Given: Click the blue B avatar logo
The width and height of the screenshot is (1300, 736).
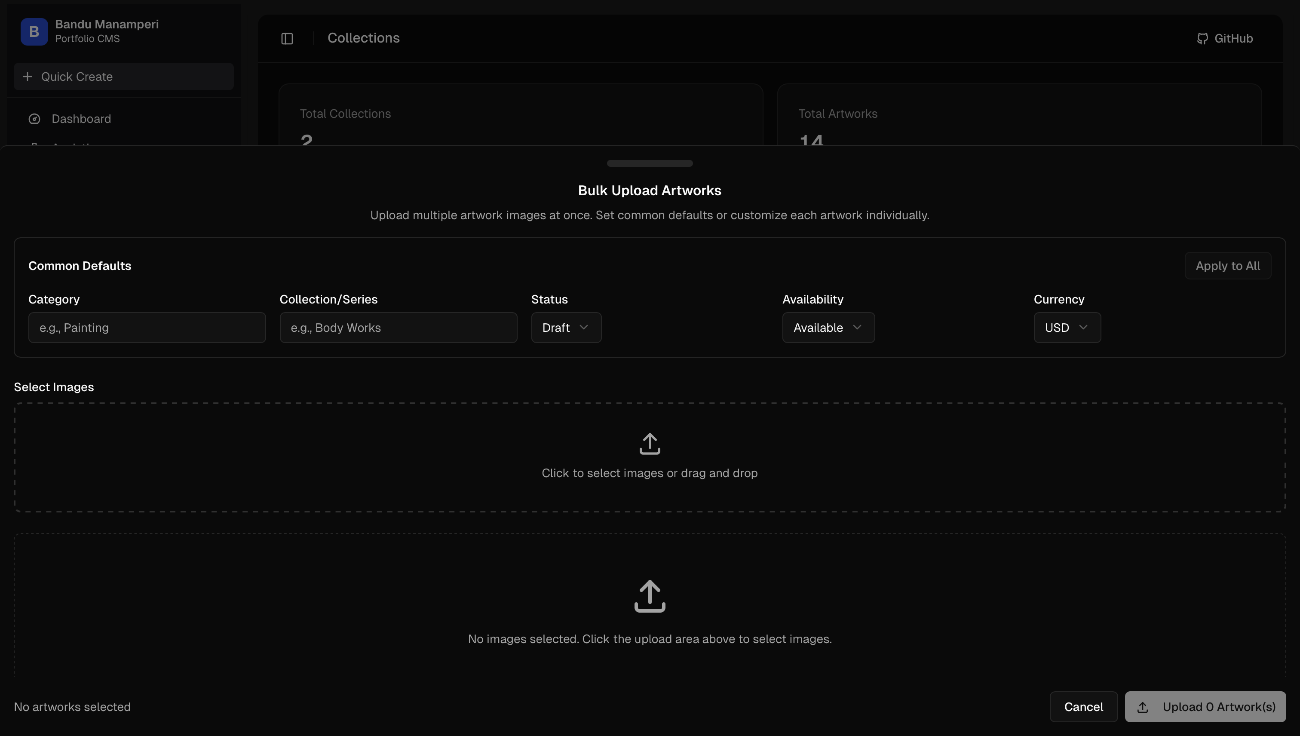Looking at the screenshot, I should coord(34,31).
